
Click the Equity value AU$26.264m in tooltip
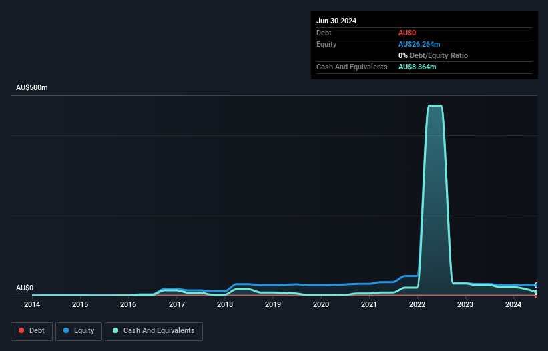[419, 44]
